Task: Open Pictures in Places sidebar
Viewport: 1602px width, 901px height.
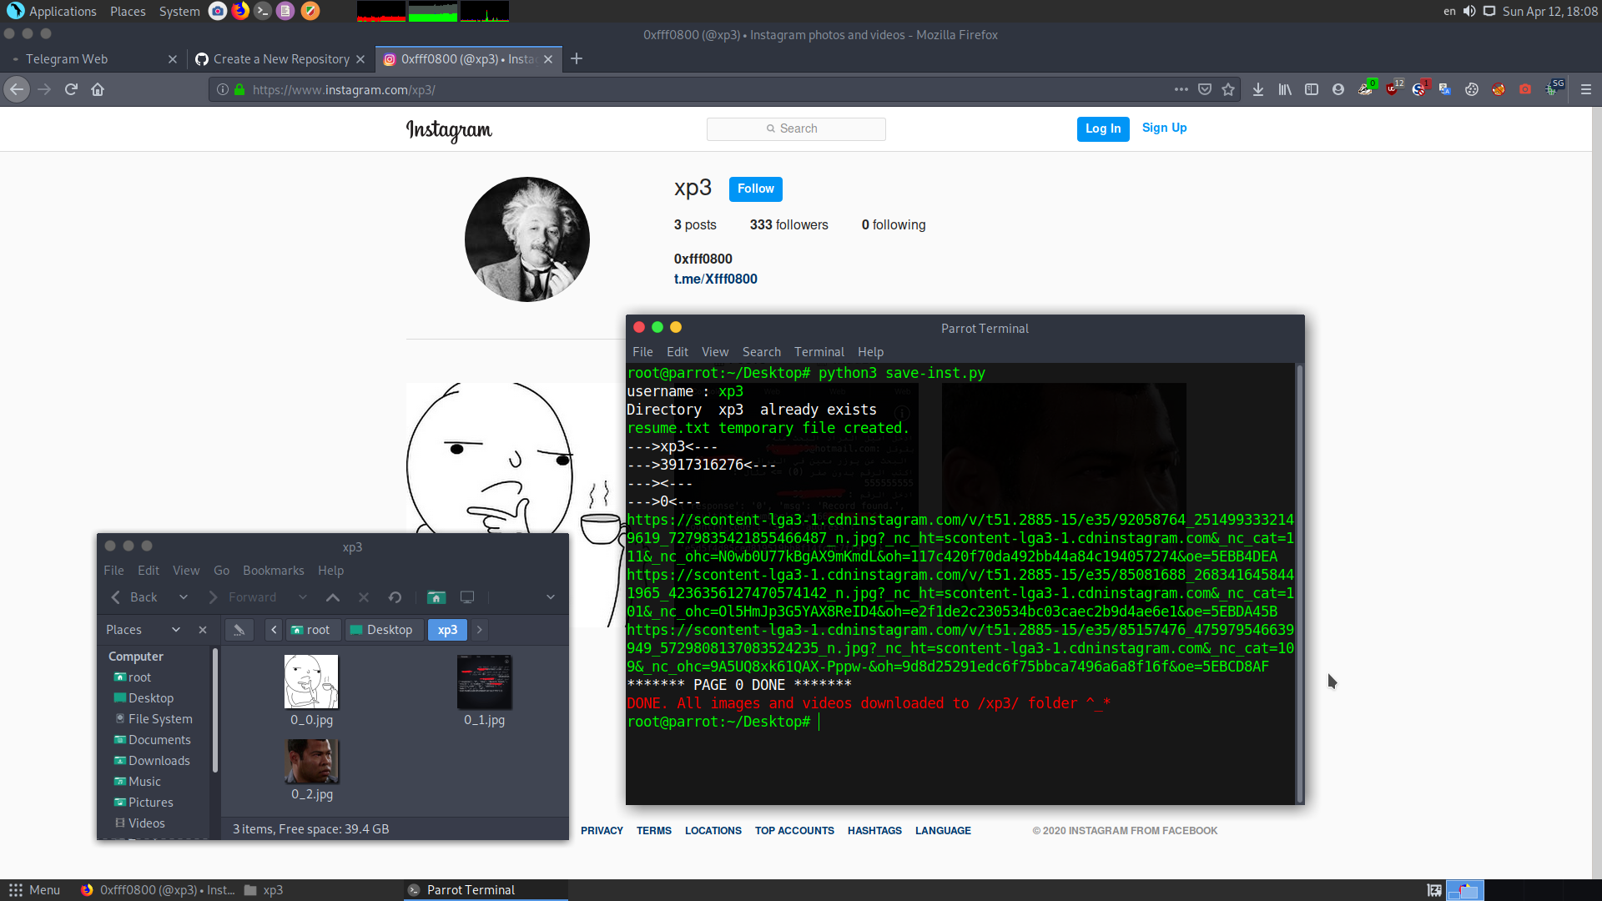Action: (144, 803)
